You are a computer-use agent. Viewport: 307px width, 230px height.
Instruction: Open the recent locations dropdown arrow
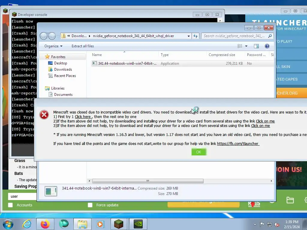click(x=58, y=36)
